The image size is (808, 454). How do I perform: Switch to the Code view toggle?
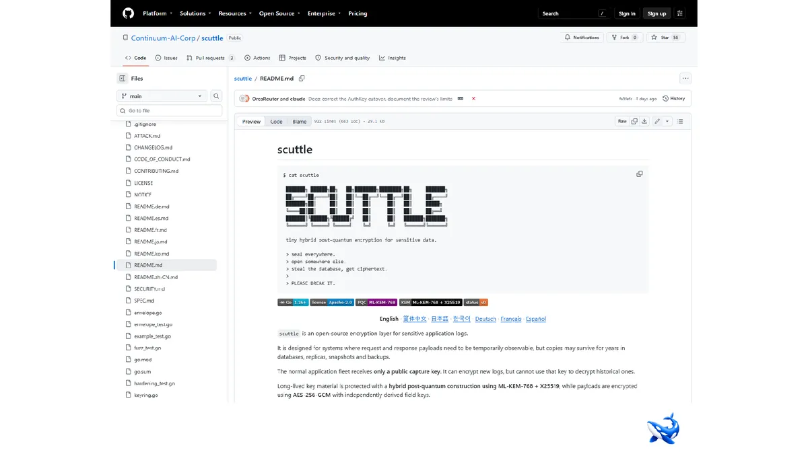click(276, 122)
